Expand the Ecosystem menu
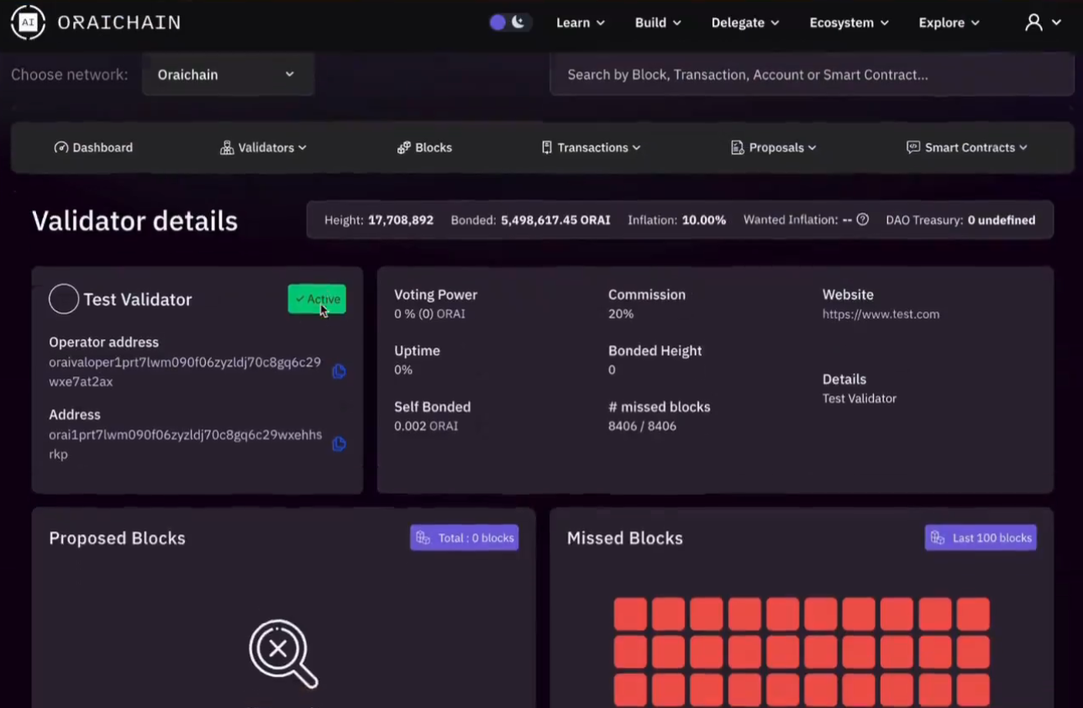1083x708 pixels. 849,23
